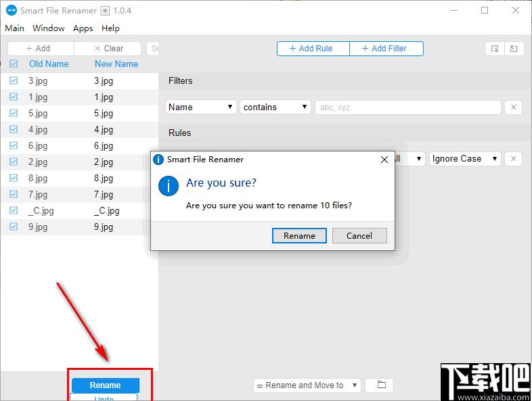532x401 pixels.
Task: Uncheck the checkbox for _C.jpg
Action: click(14, 210)
